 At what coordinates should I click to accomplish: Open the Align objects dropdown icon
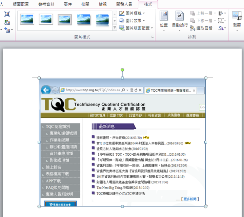pyautogui.click(x=222, y=13)
